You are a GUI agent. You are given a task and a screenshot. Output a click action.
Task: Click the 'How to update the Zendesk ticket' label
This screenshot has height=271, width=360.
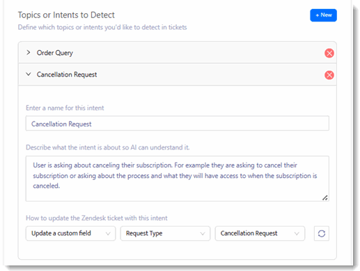(97, 218)
